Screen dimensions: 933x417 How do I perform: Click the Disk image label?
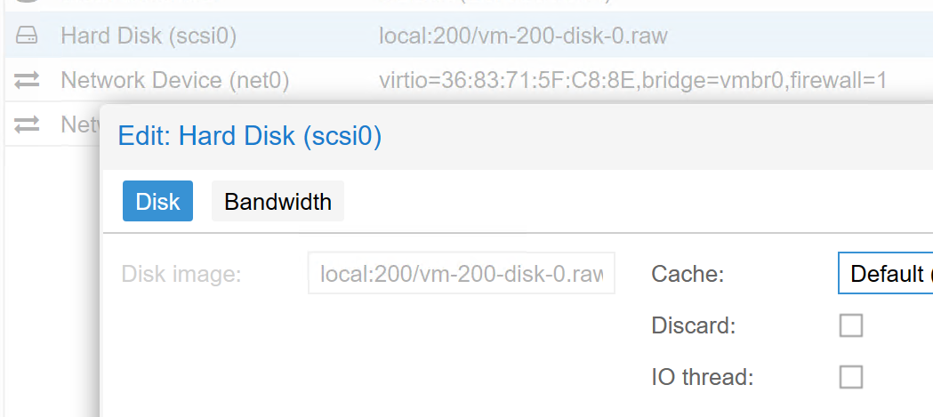(181, 274)
